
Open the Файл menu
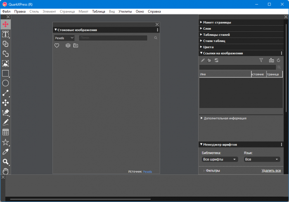point(6,12)
